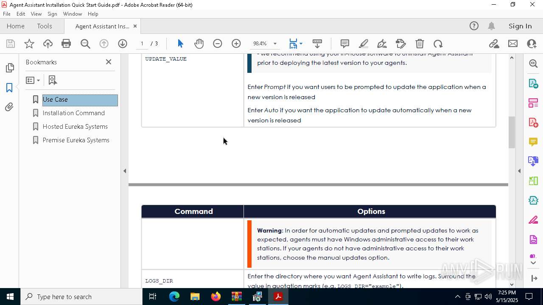The height and width of the screenshot is (305, 543).
Task: Switch to the Home tab
Action: [16, 26]
